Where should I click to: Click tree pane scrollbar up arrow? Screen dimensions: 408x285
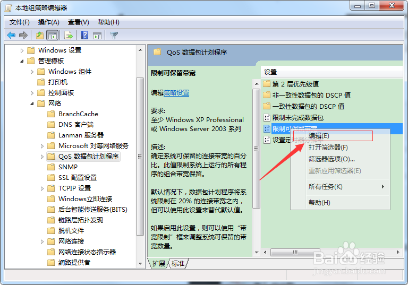click(x=140, y=50)
